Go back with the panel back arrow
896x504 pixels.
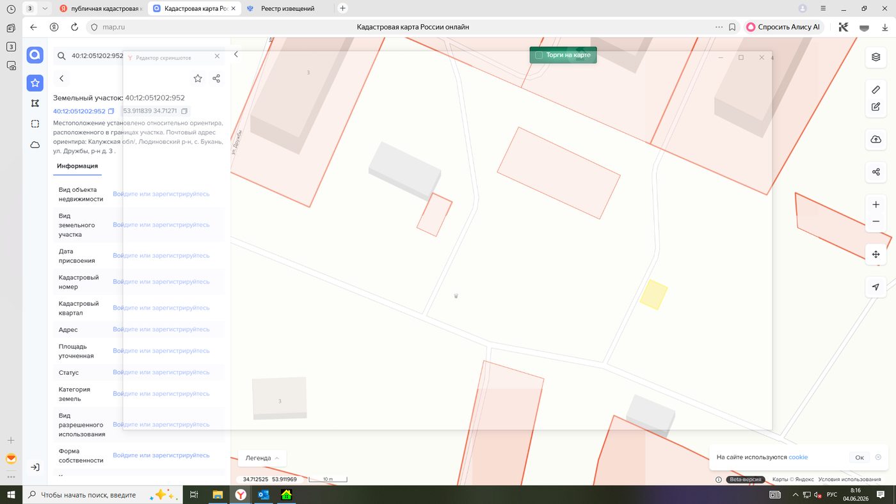tap(61, 78)
